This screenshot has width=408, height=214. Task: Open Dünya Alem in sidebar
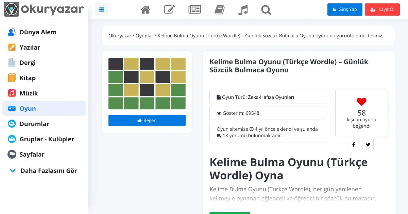44,32
